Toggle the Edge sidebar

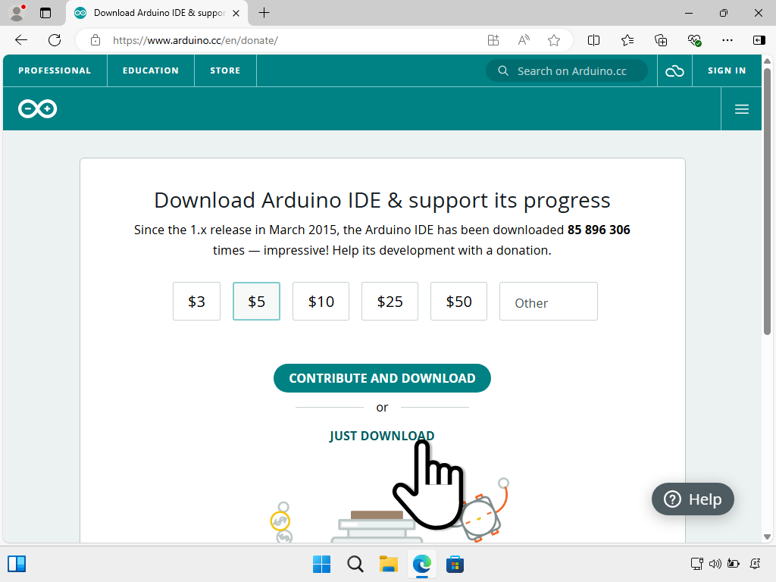point(759,40)
